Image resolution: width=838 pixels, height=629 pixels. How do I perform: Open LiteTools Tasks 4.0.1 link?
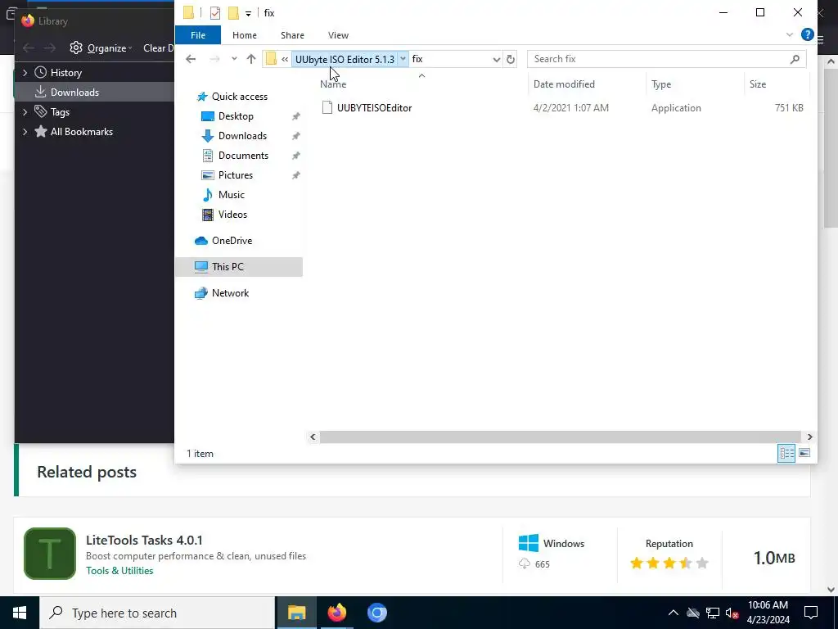[x=144, y=541]
